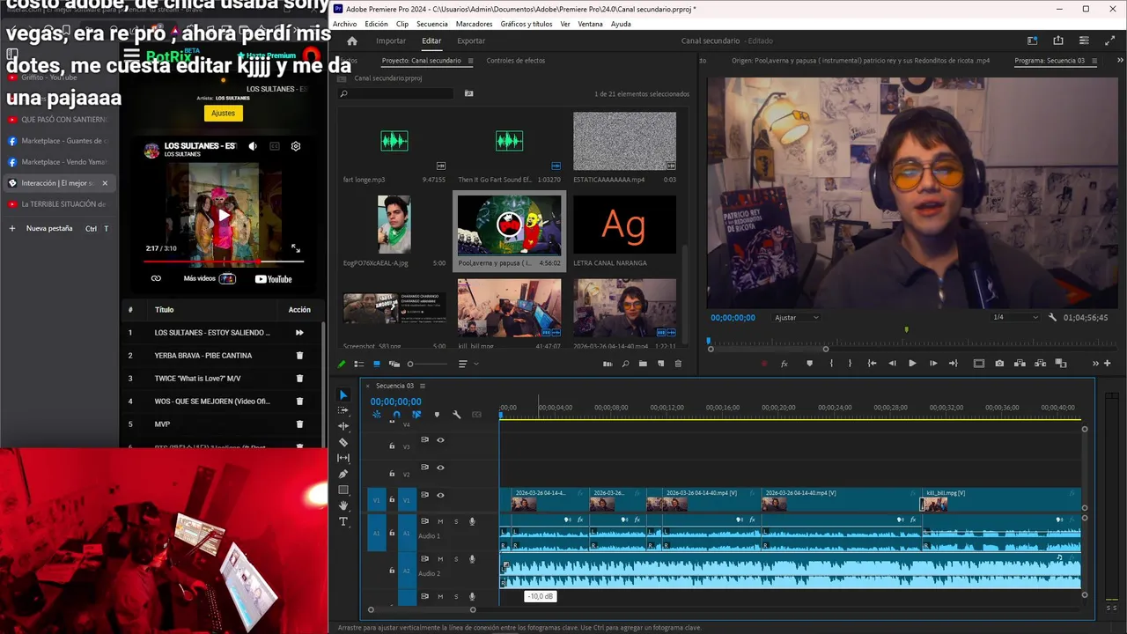Click the Find icon in Project panel
1127x634 pixels.
[625, 364]
